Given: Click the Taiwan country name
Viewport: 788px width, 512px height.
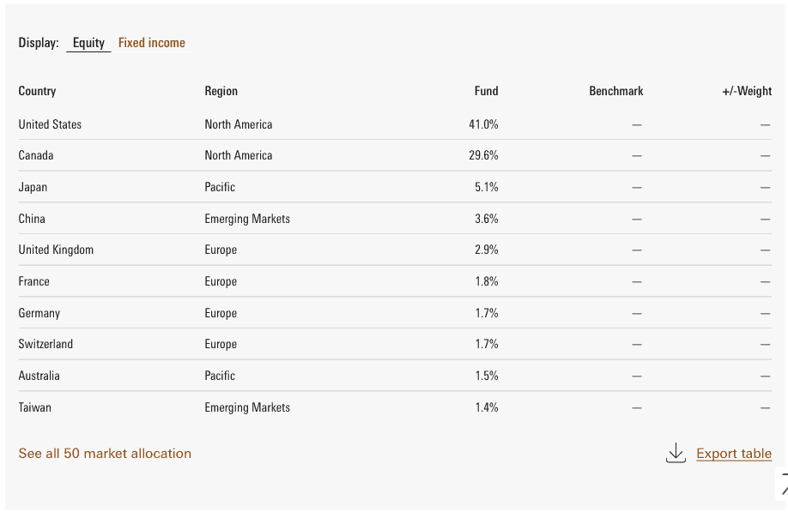Looking at the screenshot, I should tap(34, 407).
